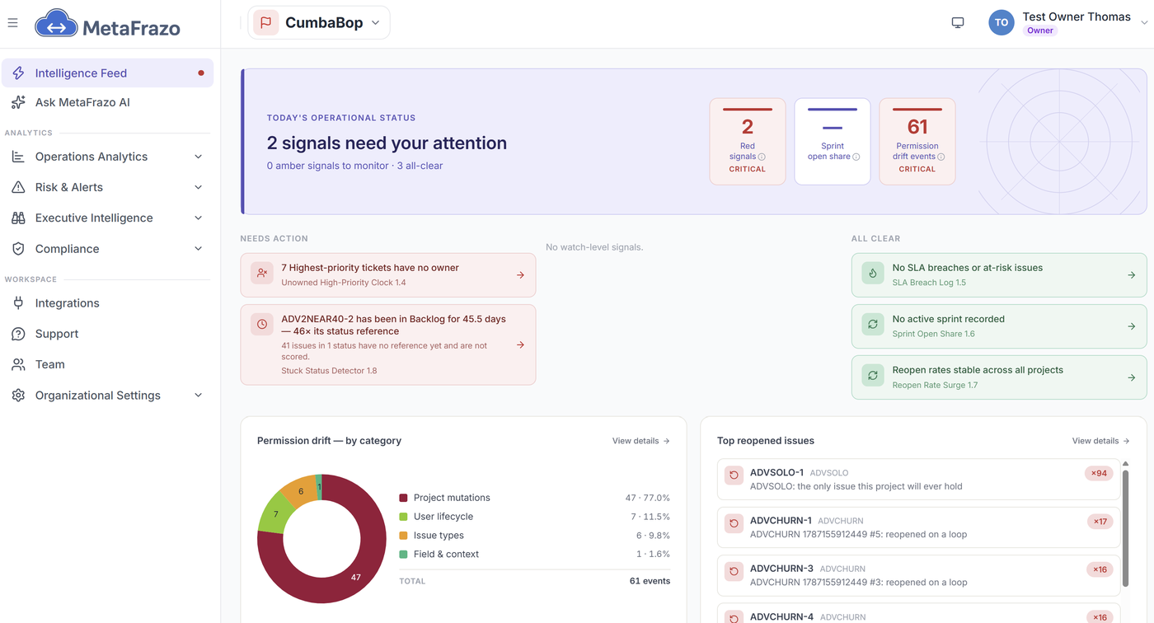Open the CumbaBop workspace dropdown
The width and height of the screenshot is (1154, 623).
319,23
